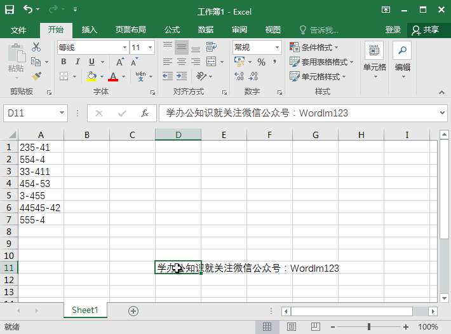Increase font size with larger A icon
The height and width of the screenshot is (334, 451).
120,62
